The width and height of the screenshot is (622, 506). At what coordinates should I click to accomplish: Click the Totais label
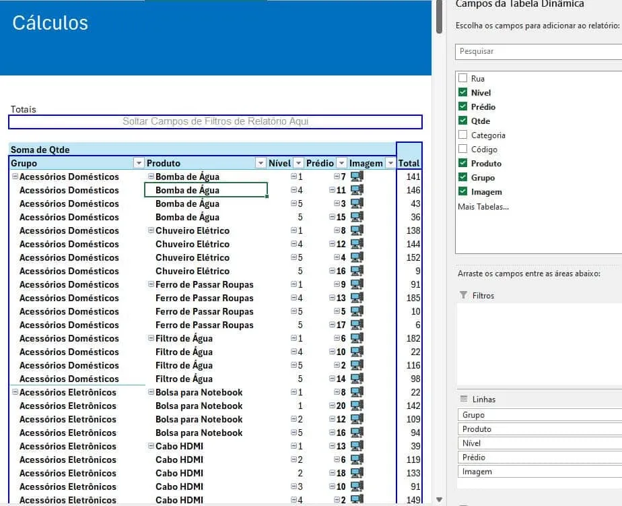click(23, 109)
